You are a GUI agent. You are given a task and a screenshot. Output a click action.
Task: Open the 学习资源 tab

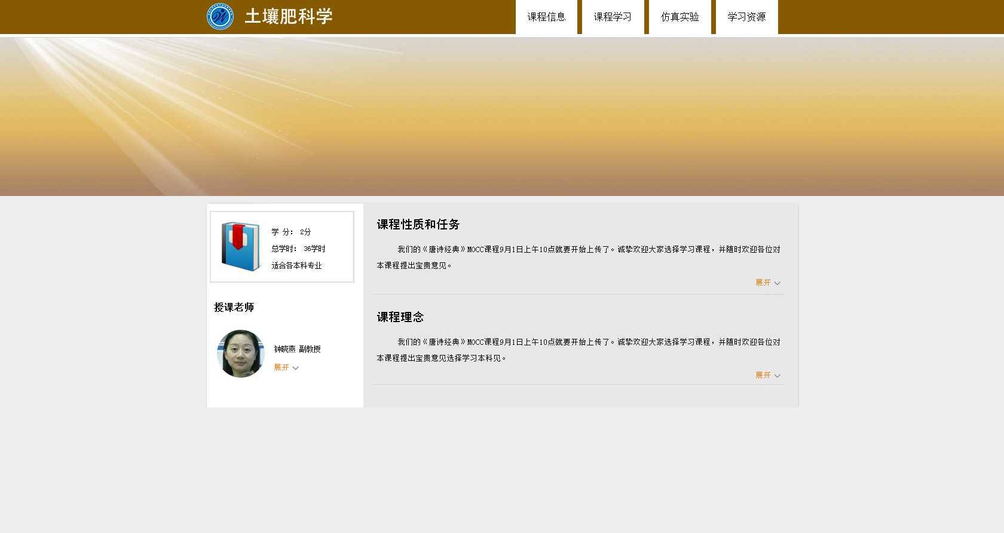click(x=746, y=17)
